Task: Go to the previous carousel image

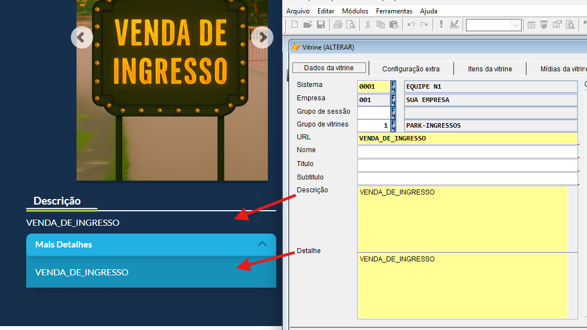Action: 81,38
